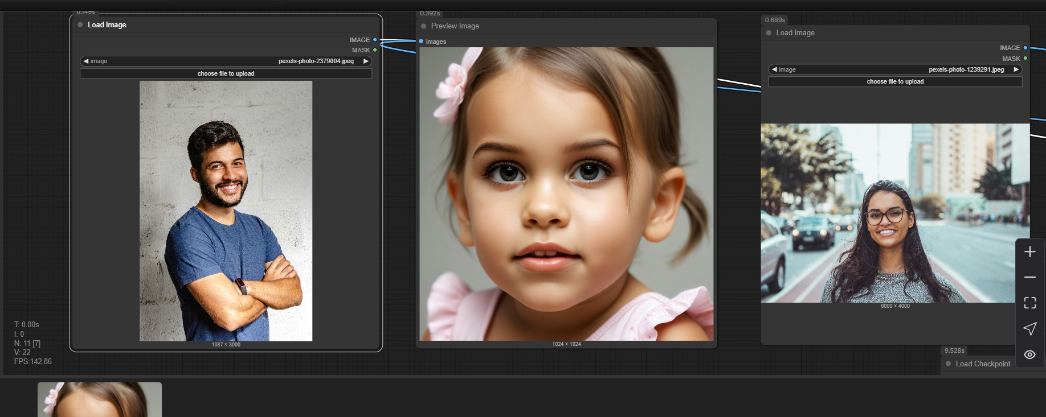Click the Preview Image node title
This screenshot has height=417, width=1046.
(x=455, y=26)
